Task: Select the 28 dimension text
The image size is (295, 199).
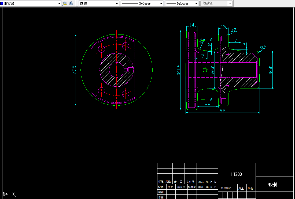Action: pos(207,105)
